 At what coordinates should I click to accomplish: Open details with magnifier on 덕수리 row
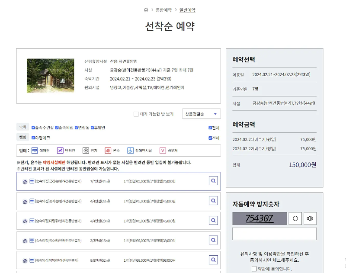(x=213, y=241)
